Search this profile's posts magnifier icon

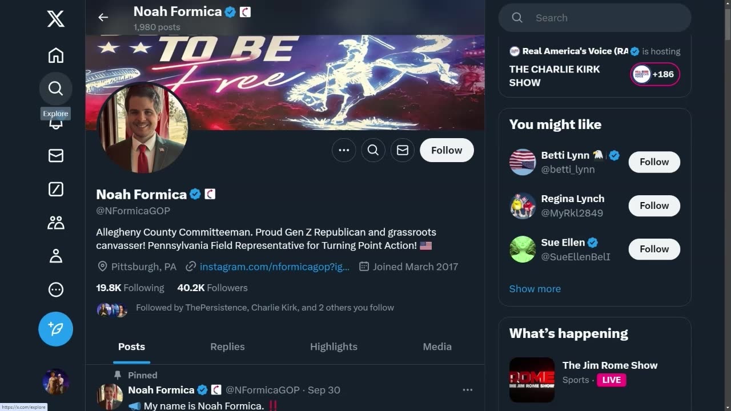coord(373,150)
